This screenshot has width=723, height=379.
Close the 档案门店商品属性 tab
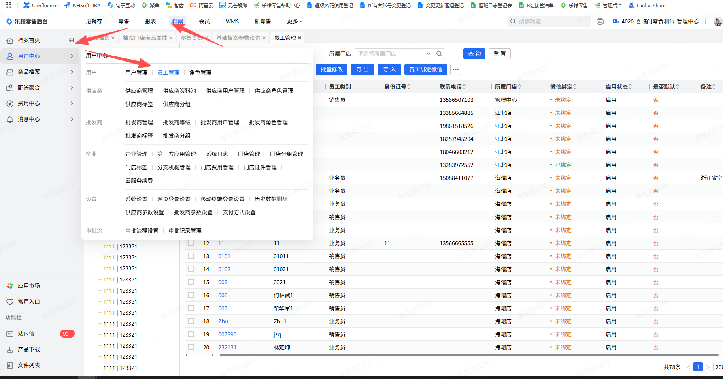[171, 38]
